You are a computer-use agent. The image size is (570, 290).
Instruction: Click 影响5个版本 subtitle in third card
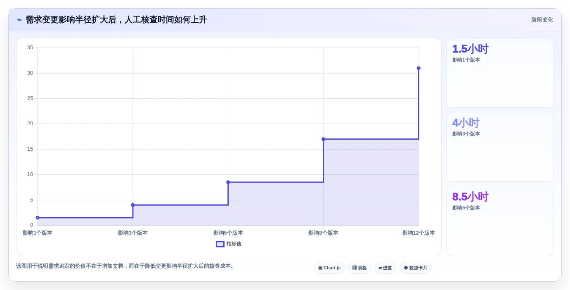(466, 208)
